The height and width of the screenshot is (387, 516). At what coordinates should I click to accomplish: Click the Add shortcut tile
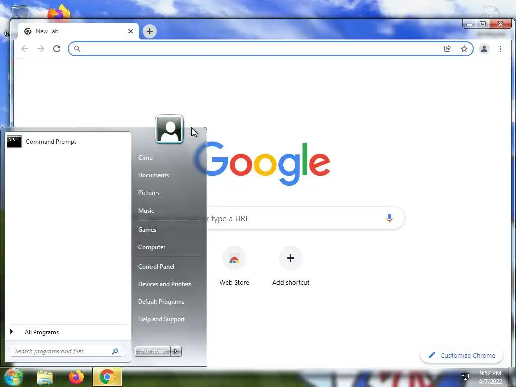click(291, 267)
